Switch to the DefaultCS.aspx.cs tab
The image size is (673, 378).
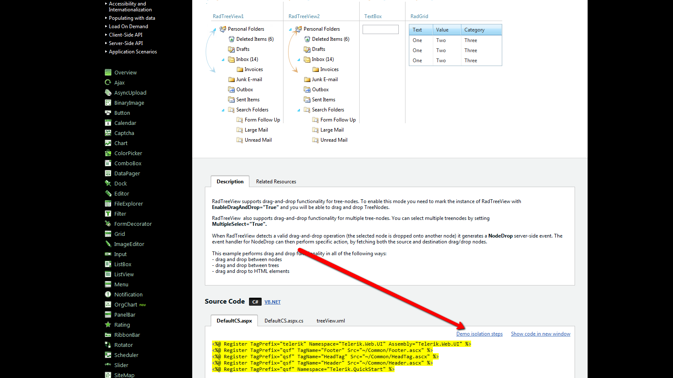coord(284,321)
